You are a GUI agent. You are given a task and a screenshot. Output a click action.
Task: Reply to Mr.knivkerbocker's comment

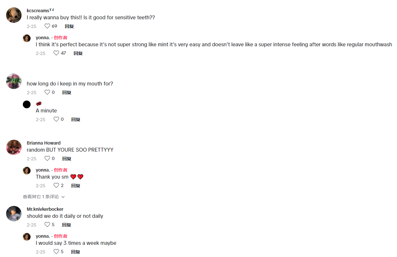tap(67, 225)
